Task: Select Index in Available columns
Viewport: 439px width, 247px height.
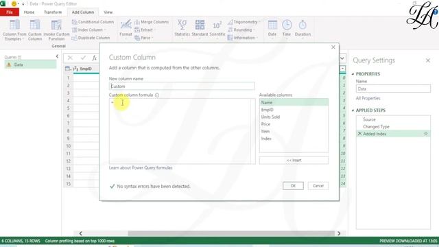Action: (294, 139)
